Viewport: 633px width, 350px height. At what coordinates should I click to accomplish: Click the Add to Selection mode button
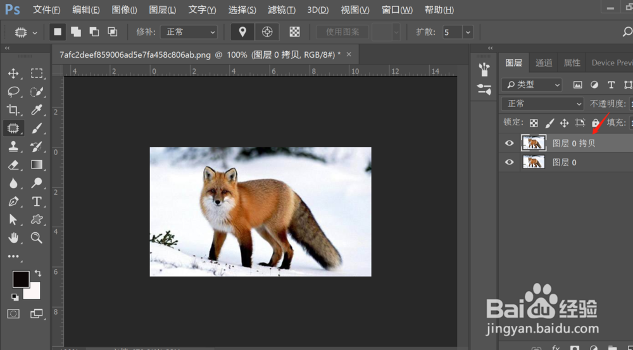tap(76, 32)
